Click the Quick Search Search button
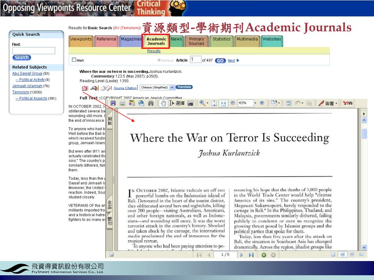Viewport: 374px width, 280px height. click(x=22, y=58)
